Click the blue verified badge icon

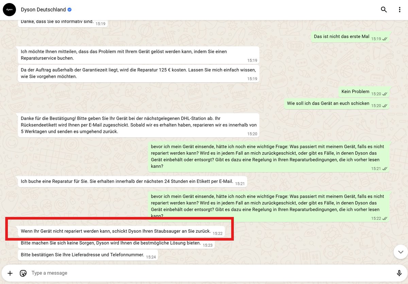click(69, 10)
